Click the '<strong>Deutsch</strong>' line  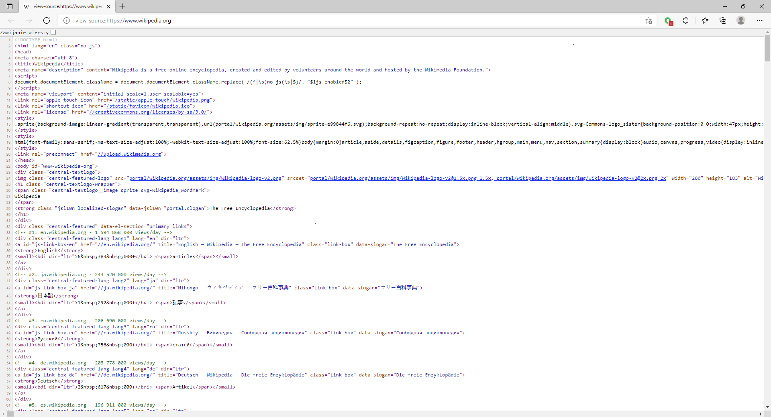tap(49, 381)
